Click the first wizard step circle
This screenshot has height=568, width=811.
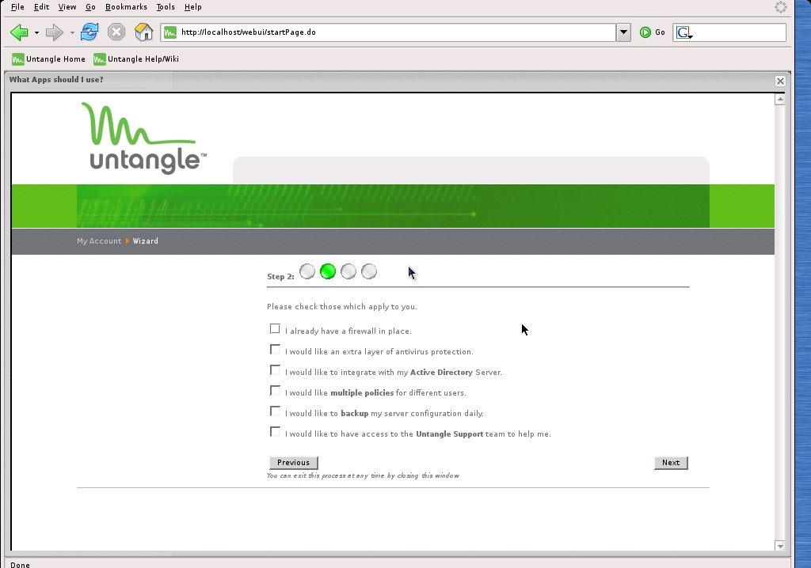pos(307,271)
